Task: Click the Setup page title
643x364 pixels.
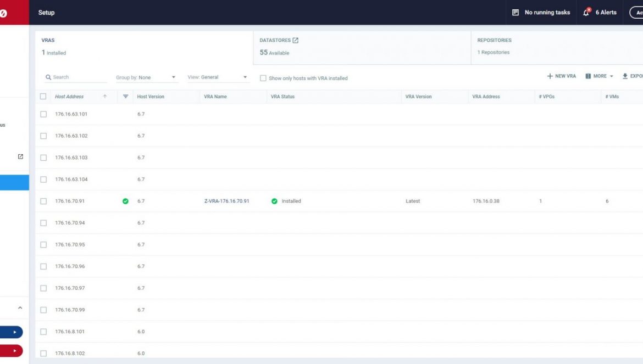Action: 46,13
